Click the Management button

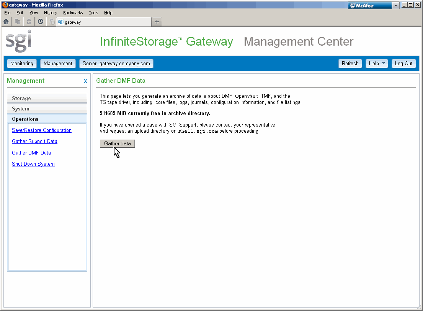click(x=58, y=64)
